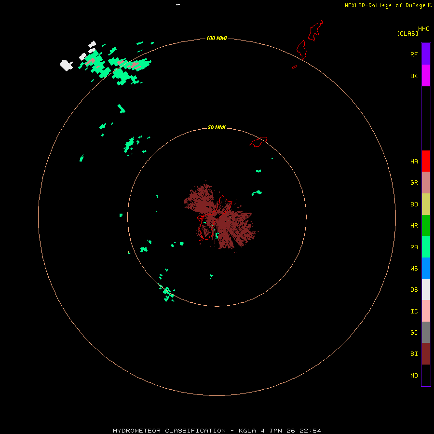The width and height of the screenshot is (434, 434).
Task: Click the 'UK' legend label
Action: click(414, 76)
